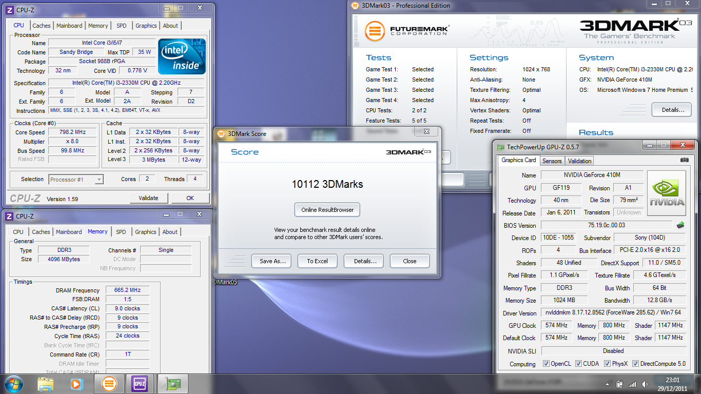Click the Core Speed value 798.2 MHz
The height and width of the screenshot is (394, 701).
[x=72, y=132]
